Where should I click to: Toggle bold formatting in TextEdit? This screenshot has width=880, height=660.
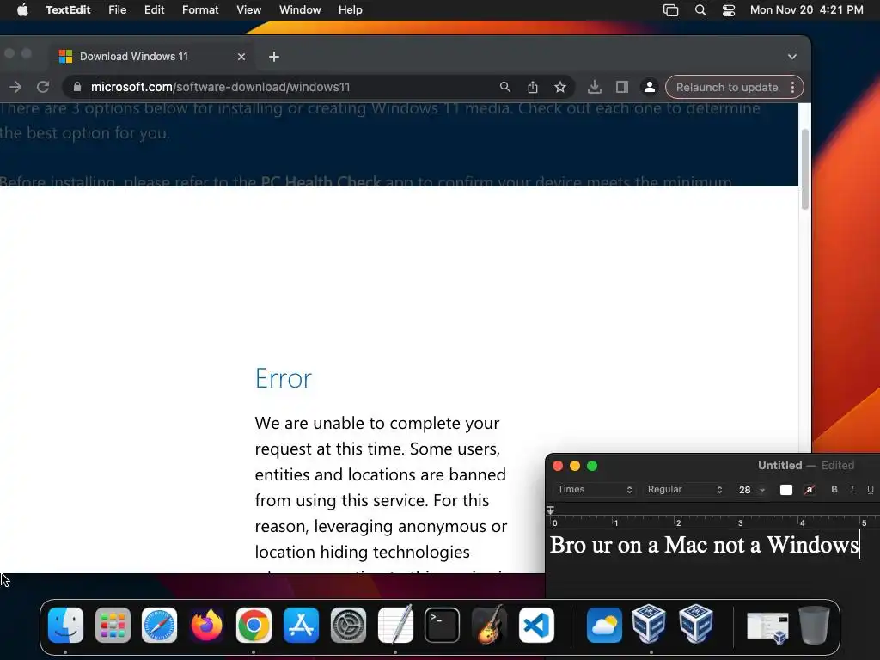(x=834, y=489)
